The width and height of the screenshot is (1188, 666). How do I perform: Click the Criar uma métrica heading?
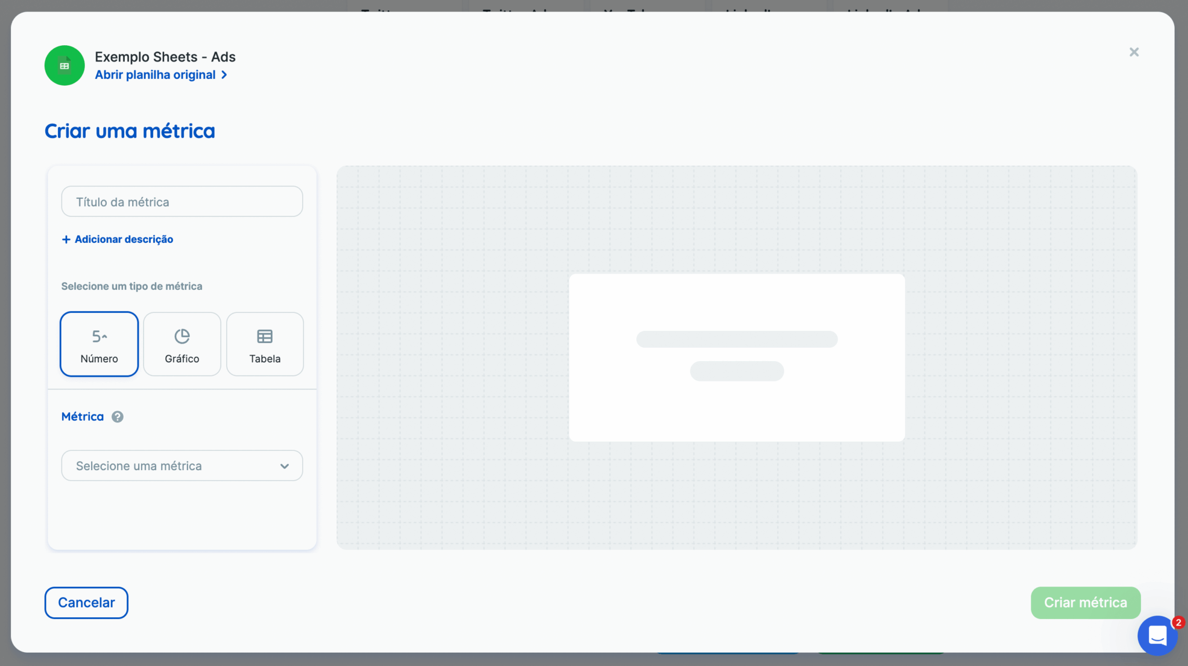coord(130,131)
